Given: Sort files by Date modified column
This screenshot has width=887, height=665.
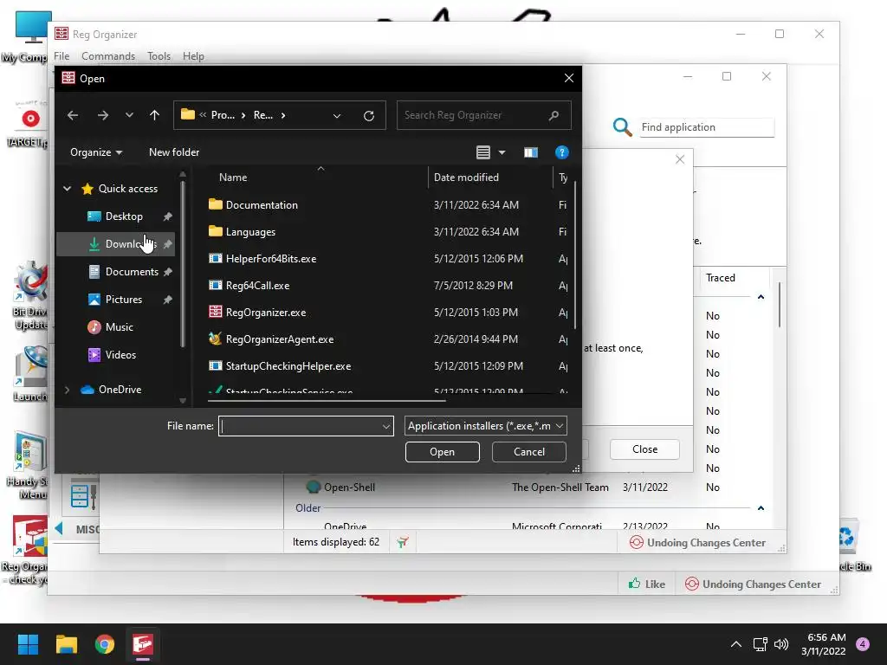Looking at the screenshot, I should 466,178.
